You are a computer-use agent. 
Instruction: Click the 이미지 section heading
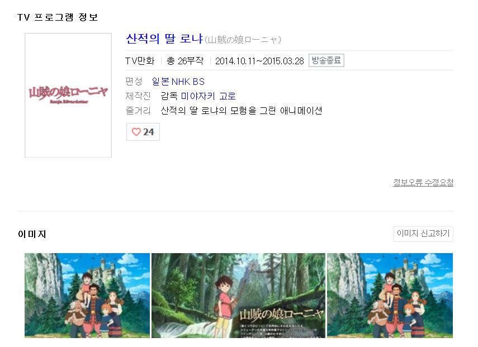point(32,234)
